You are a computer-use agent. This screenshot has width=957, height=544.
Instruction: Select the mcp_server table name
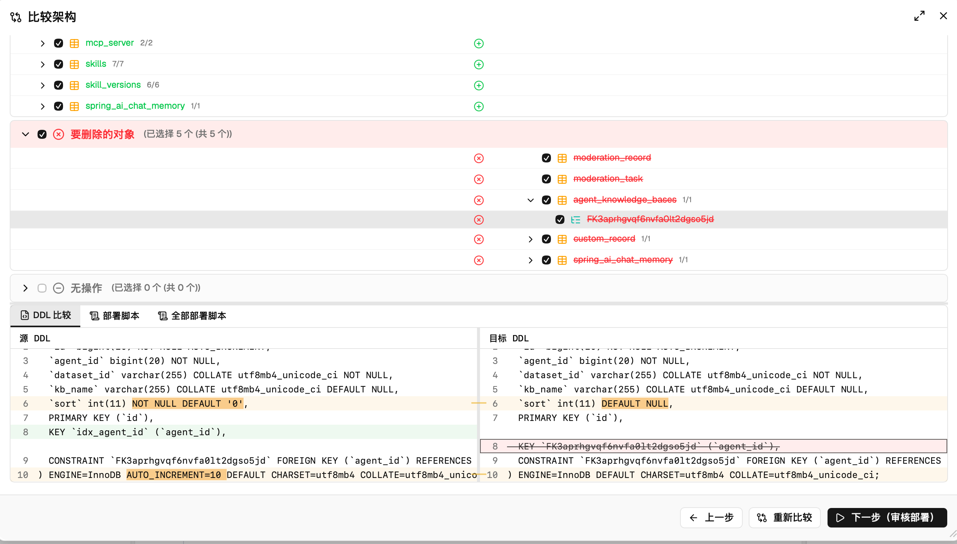(110, 43)
